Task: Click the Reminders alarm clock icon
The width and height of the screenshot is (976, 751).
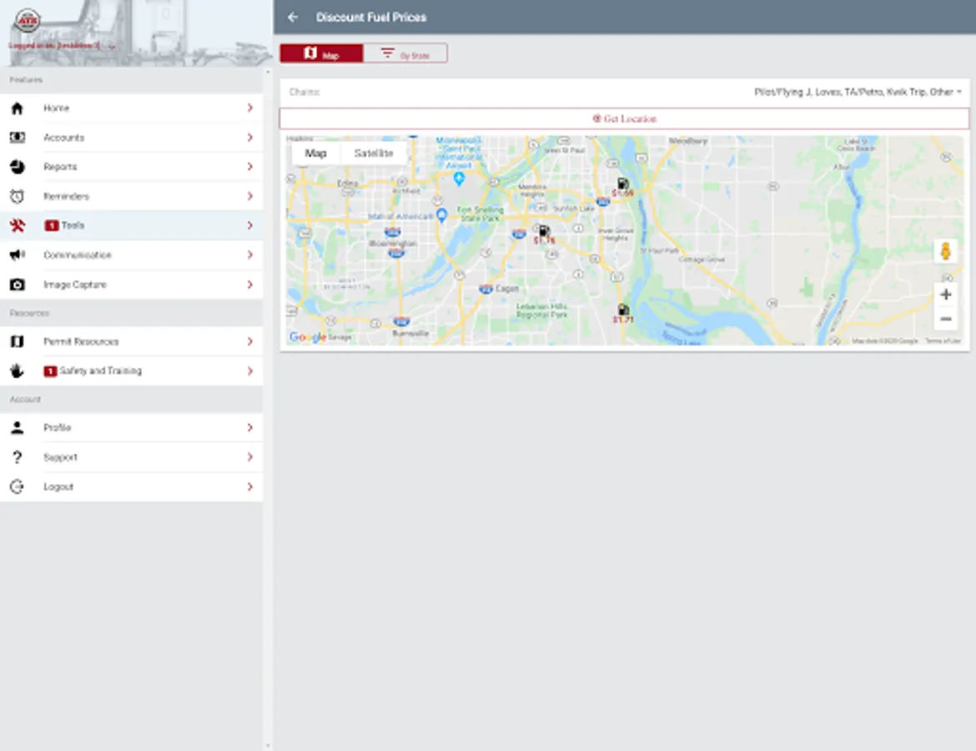Action: click(17, 197)
